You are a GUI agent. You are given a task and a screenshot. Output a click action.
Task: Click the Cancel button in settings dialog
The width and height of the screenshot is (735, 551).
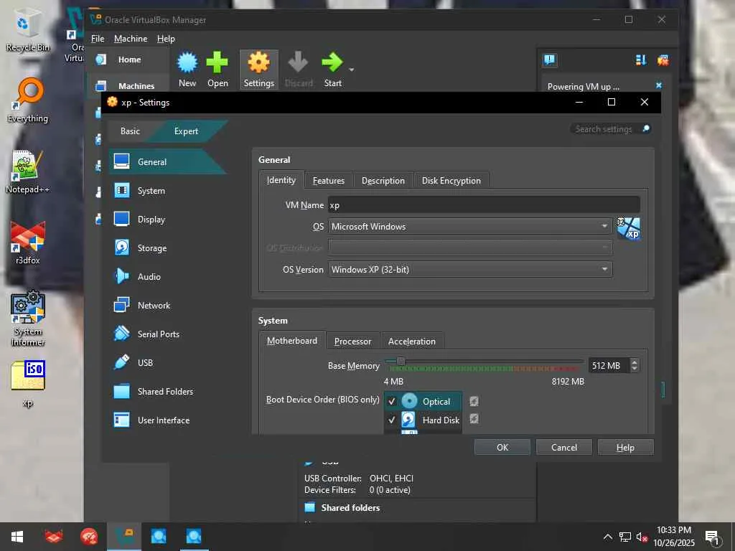[564, 448]
